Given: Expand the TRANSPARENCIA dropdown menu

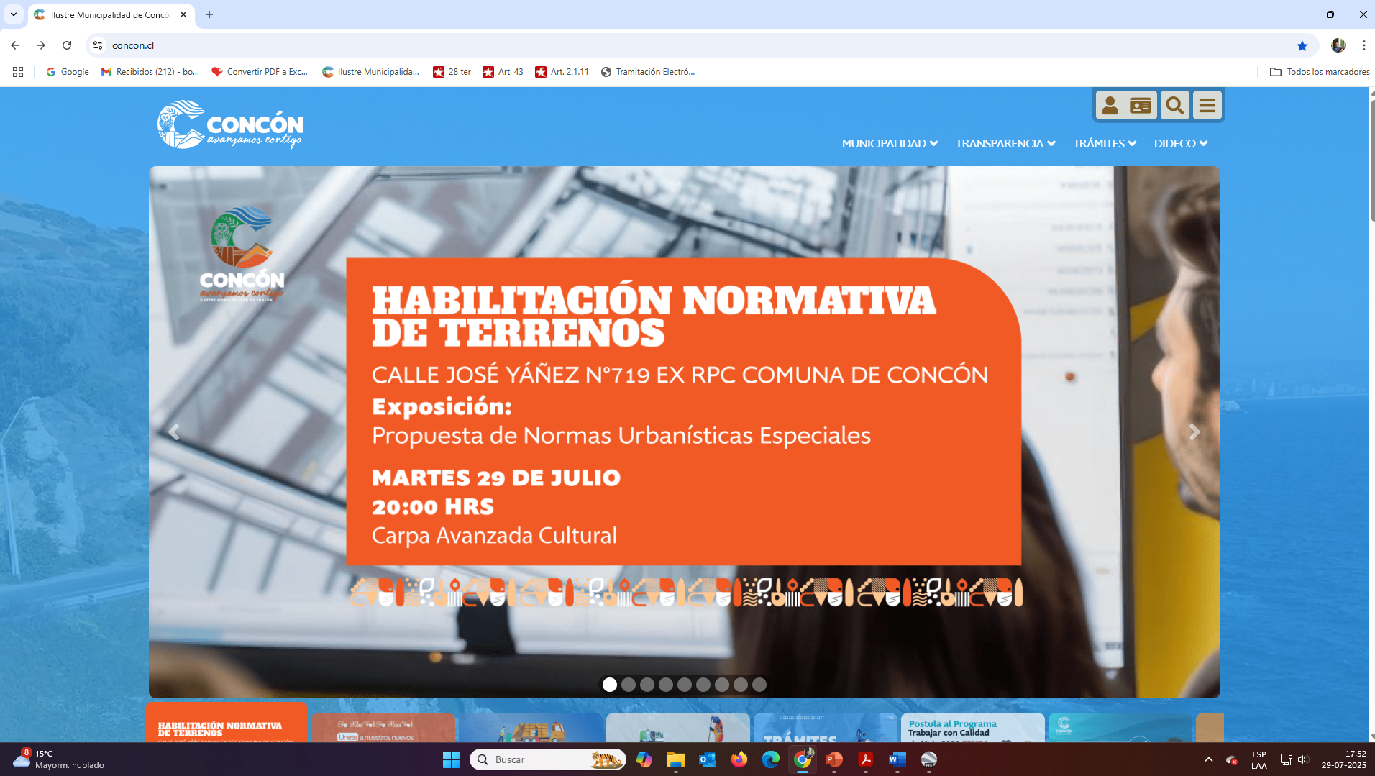Looking at the screenshot, I should pyautogui.click(x=1005, y=144).
